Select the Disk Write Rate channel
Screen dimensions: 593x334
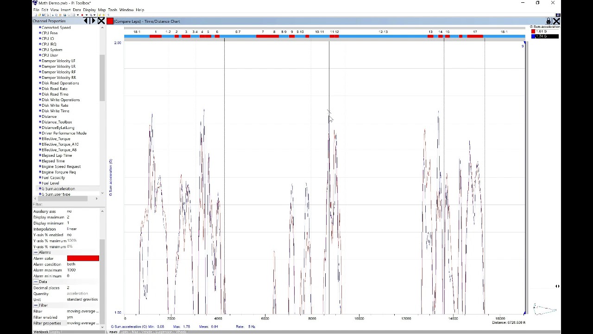[x=55, y=105]
